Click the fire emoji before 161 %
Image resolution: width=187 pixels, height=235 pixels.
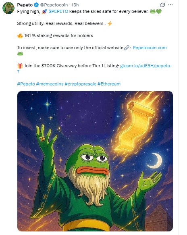[x=20, y=35]
